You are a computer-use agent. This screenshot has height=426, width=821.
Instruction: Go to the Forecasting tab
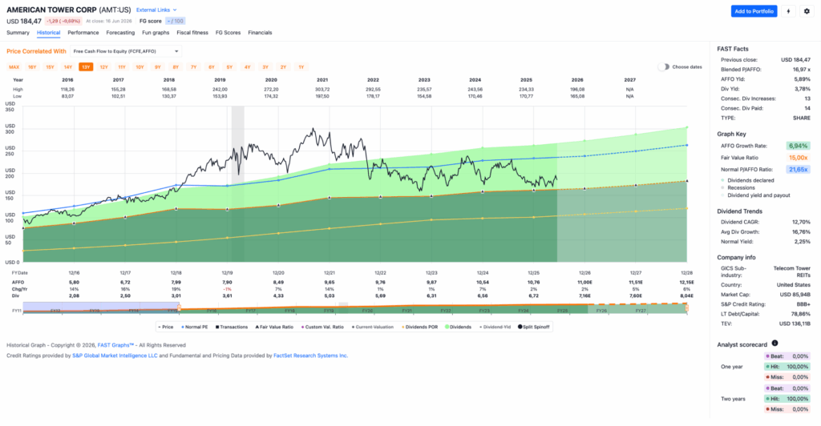click(x=120, y=32)
